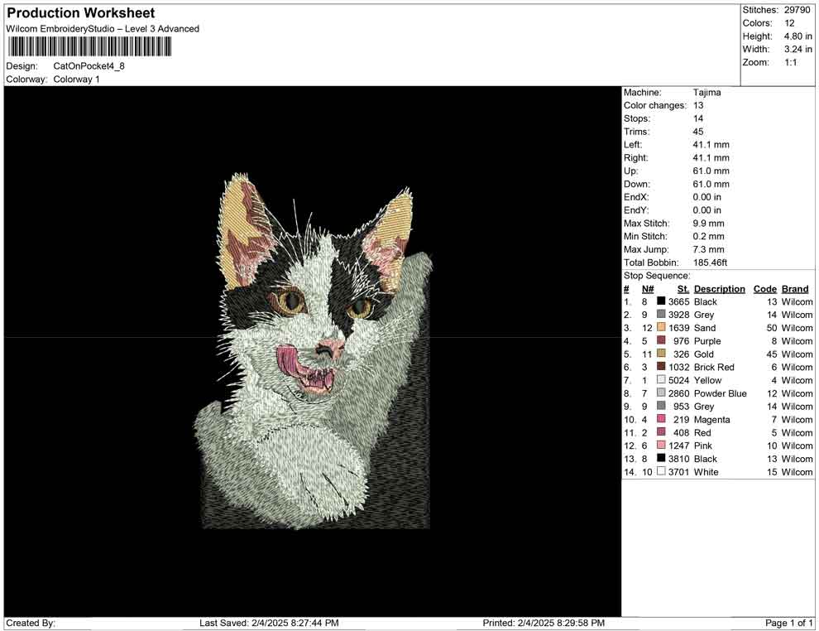This screenshot has height=631, width=819.
Task: Click the Brand column header
Action: 794,289
